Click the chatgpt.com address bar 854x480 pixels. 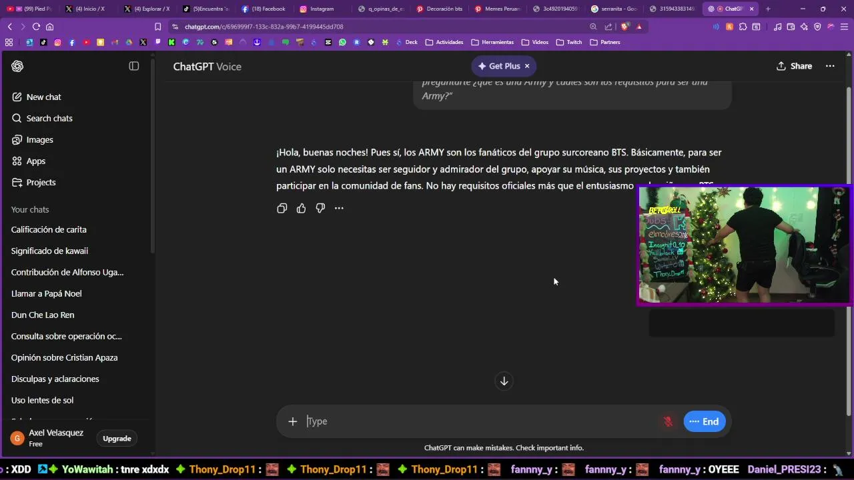[380, 27]
